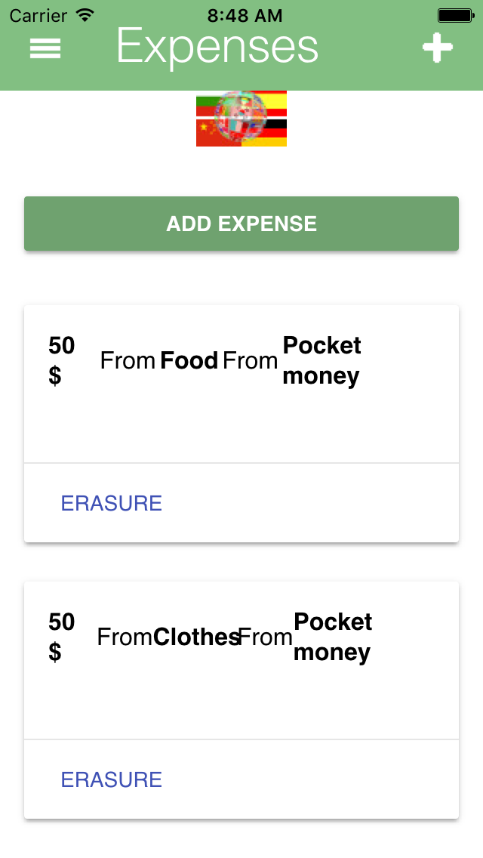Screen dimensions: 483x858
Task: Click Pocket money on the Food card
Action: [321, 360]
